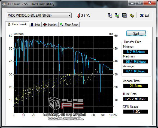158x128 pixels.
Task: Select the Benchmark tab
Action: [17, 24]
